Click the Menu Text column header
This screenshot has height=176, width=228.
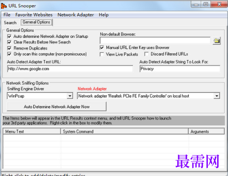tap(32, 132)
